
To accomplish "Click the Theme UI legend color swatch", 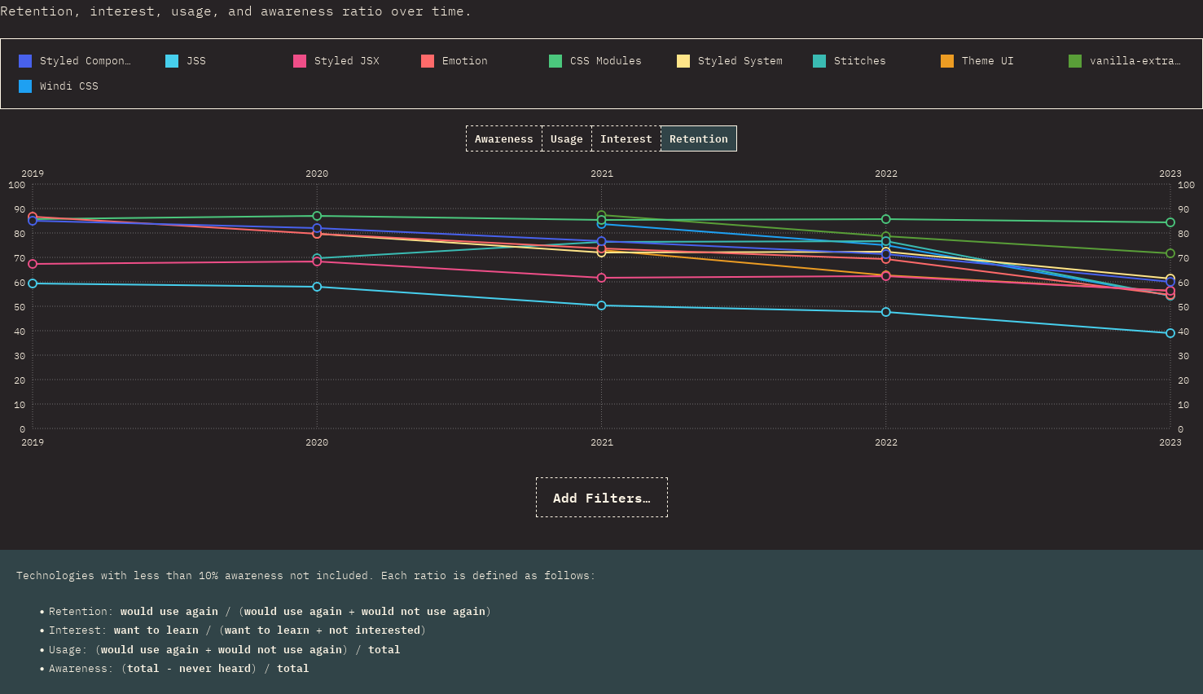I will pyautogui.click(x=947, y=61).
